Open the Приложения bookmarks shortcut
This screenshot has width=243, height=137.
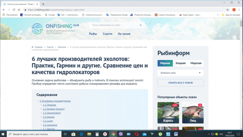pyautogui.click(x=10, y=15)
